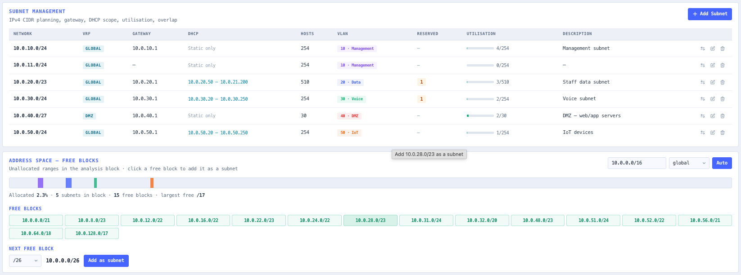Click the DMZ VRF tag
This screenshot has width=741, height=275.
pos(89,116)
